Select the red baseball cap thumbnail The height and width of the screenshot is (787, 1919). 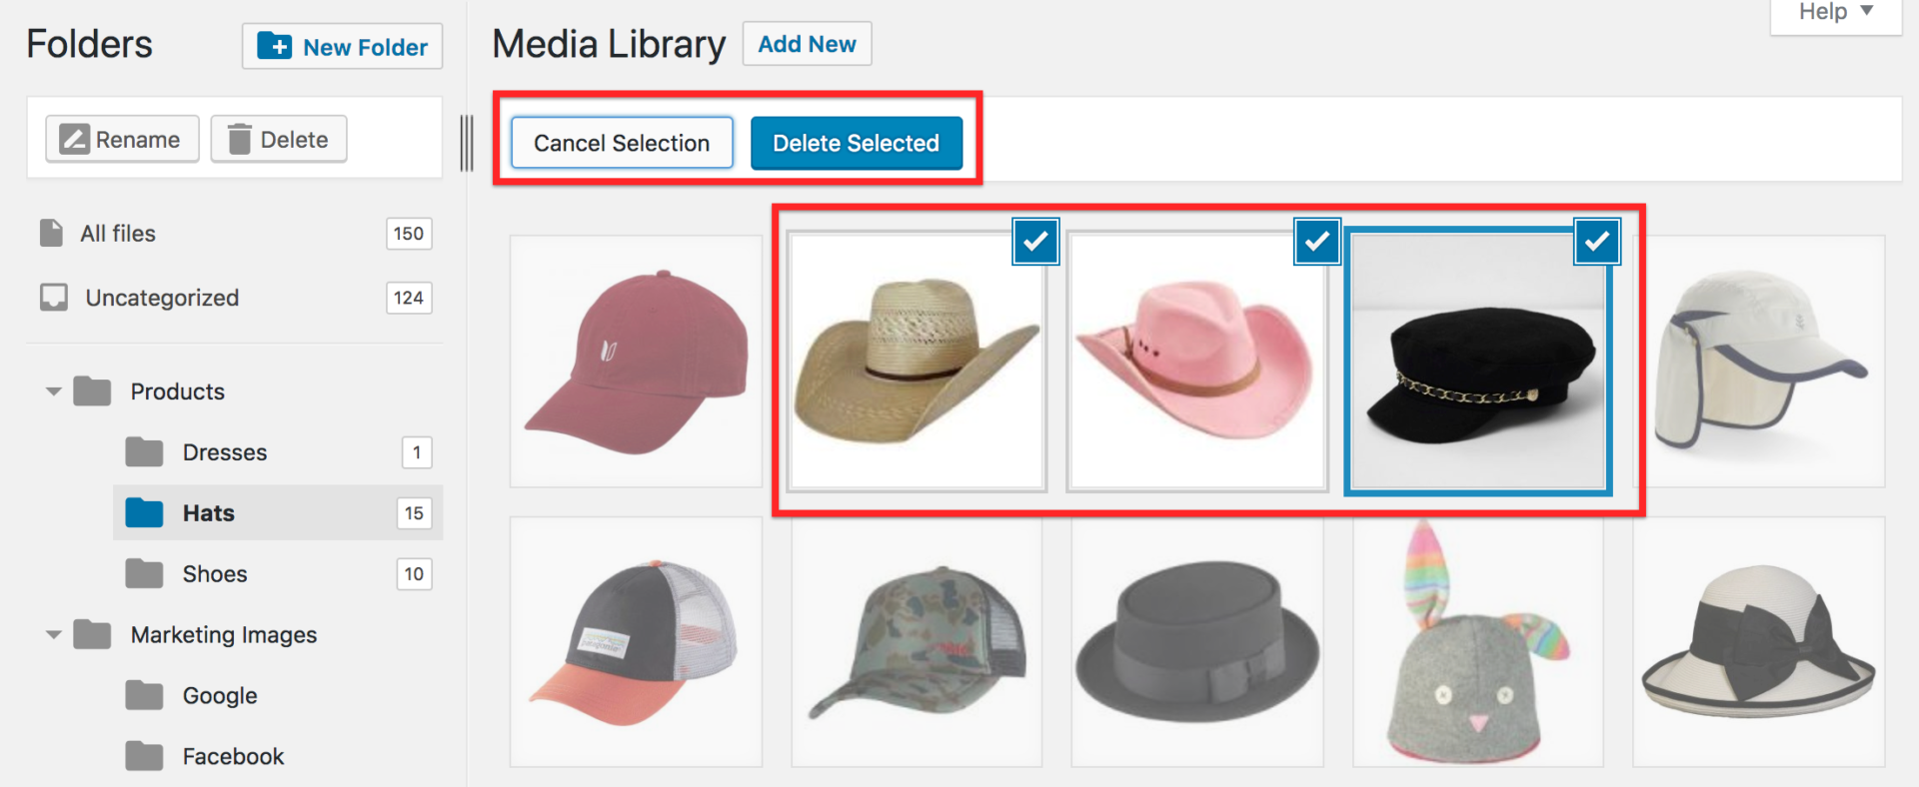(x=636, y=362)
